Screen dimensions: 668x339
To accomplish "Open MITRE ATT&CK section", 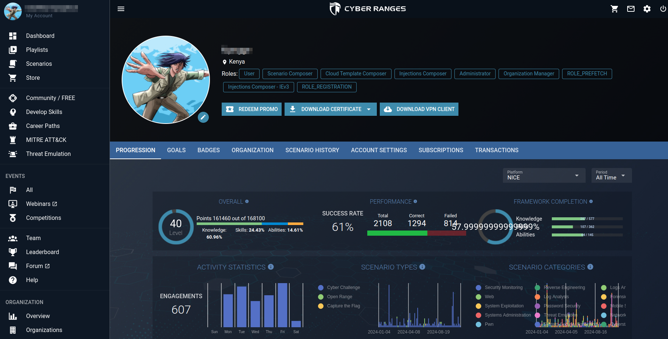I will (x=46, y=140).
